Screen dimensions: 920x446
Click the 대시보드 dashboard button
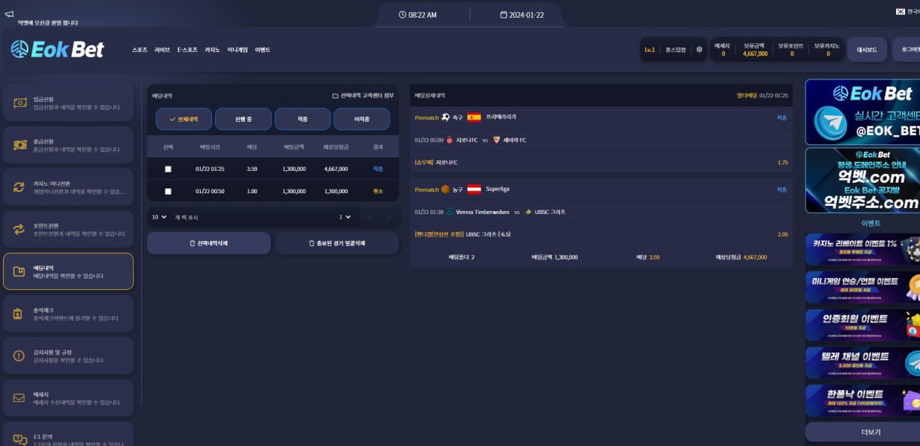coord(867,50)
